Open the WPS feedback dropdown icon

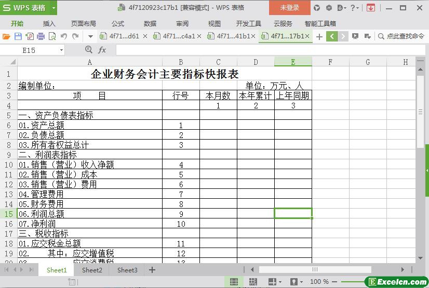click(341, 8)
